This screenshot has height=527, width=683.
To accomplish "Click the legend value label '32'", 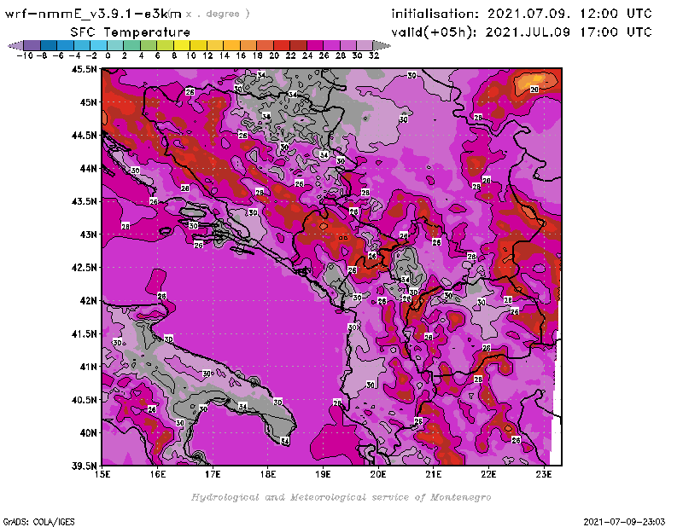I will (374, 55).
